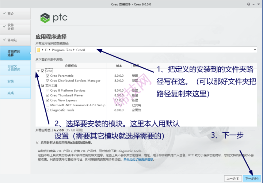Click the PTC logo

54,18
